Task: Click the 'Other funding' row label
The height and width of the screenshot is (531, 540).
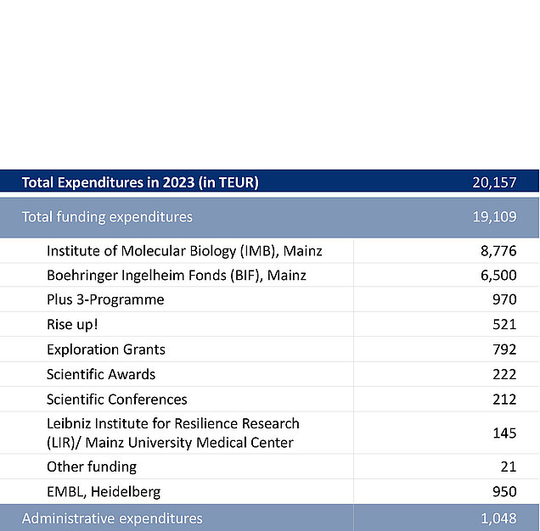Action: coord(92,467)
